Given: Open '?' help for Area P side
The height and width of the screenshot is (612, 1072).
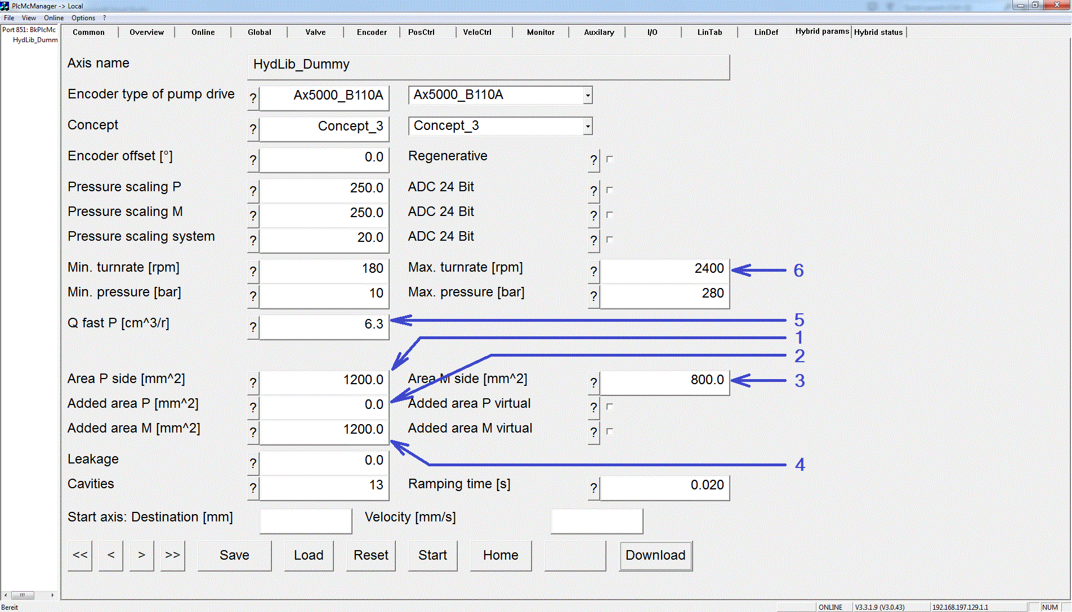Looking at the screenshot, I should point(253,383).
